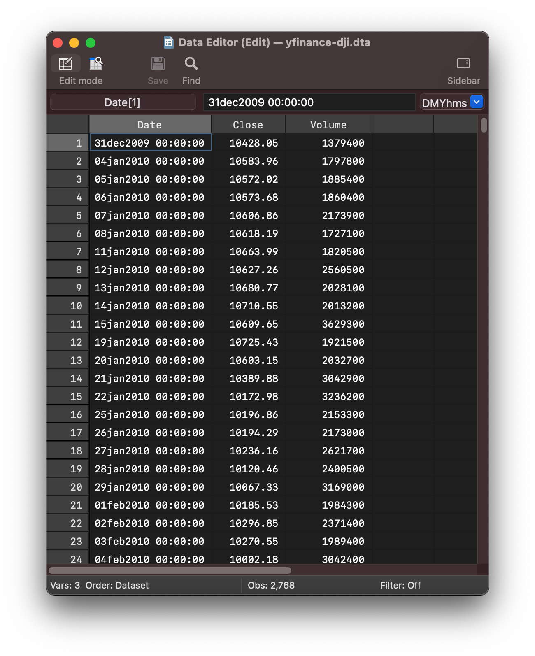Viewport: 535px width, 656px height.
Task: Select the Date column header
Action: [150, 125]
